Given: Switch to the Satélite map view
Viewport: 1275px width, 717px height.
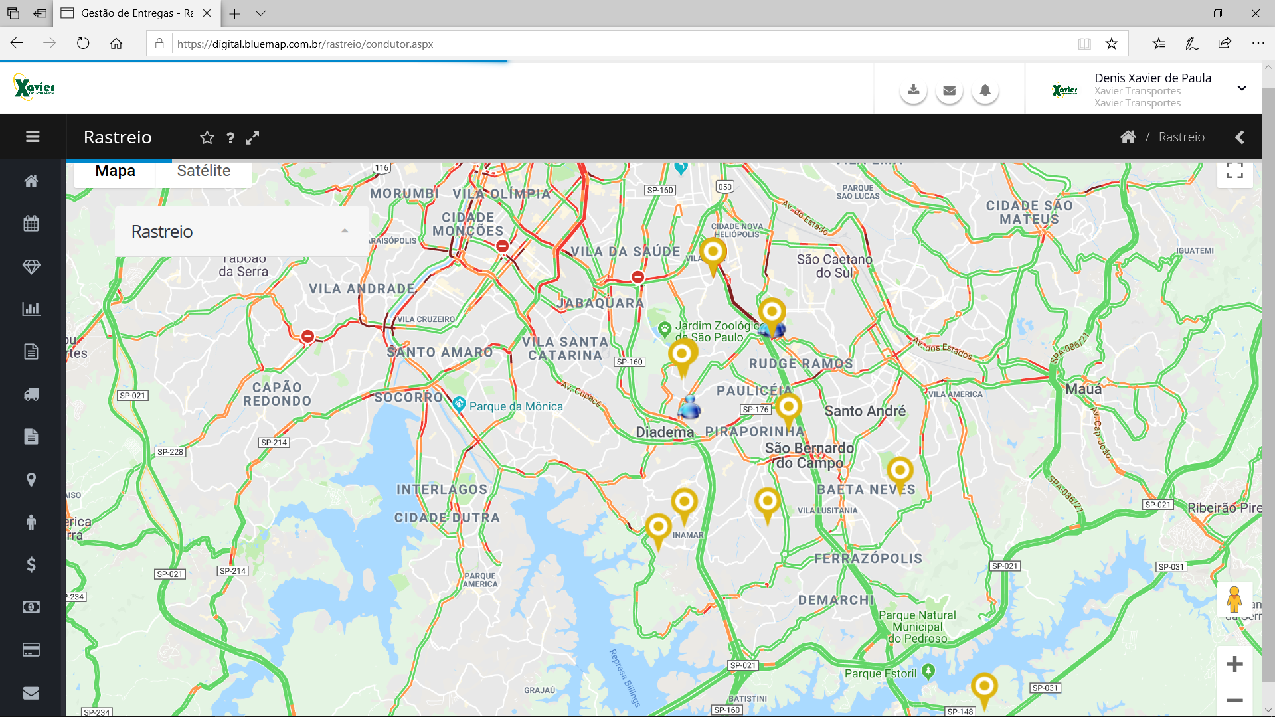Looking at the screenshot, I should (203, 171).
